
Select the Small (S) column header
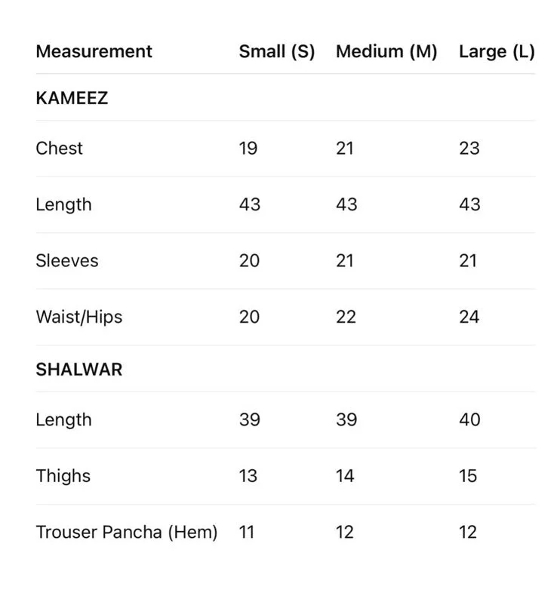[x=276, y=51]
